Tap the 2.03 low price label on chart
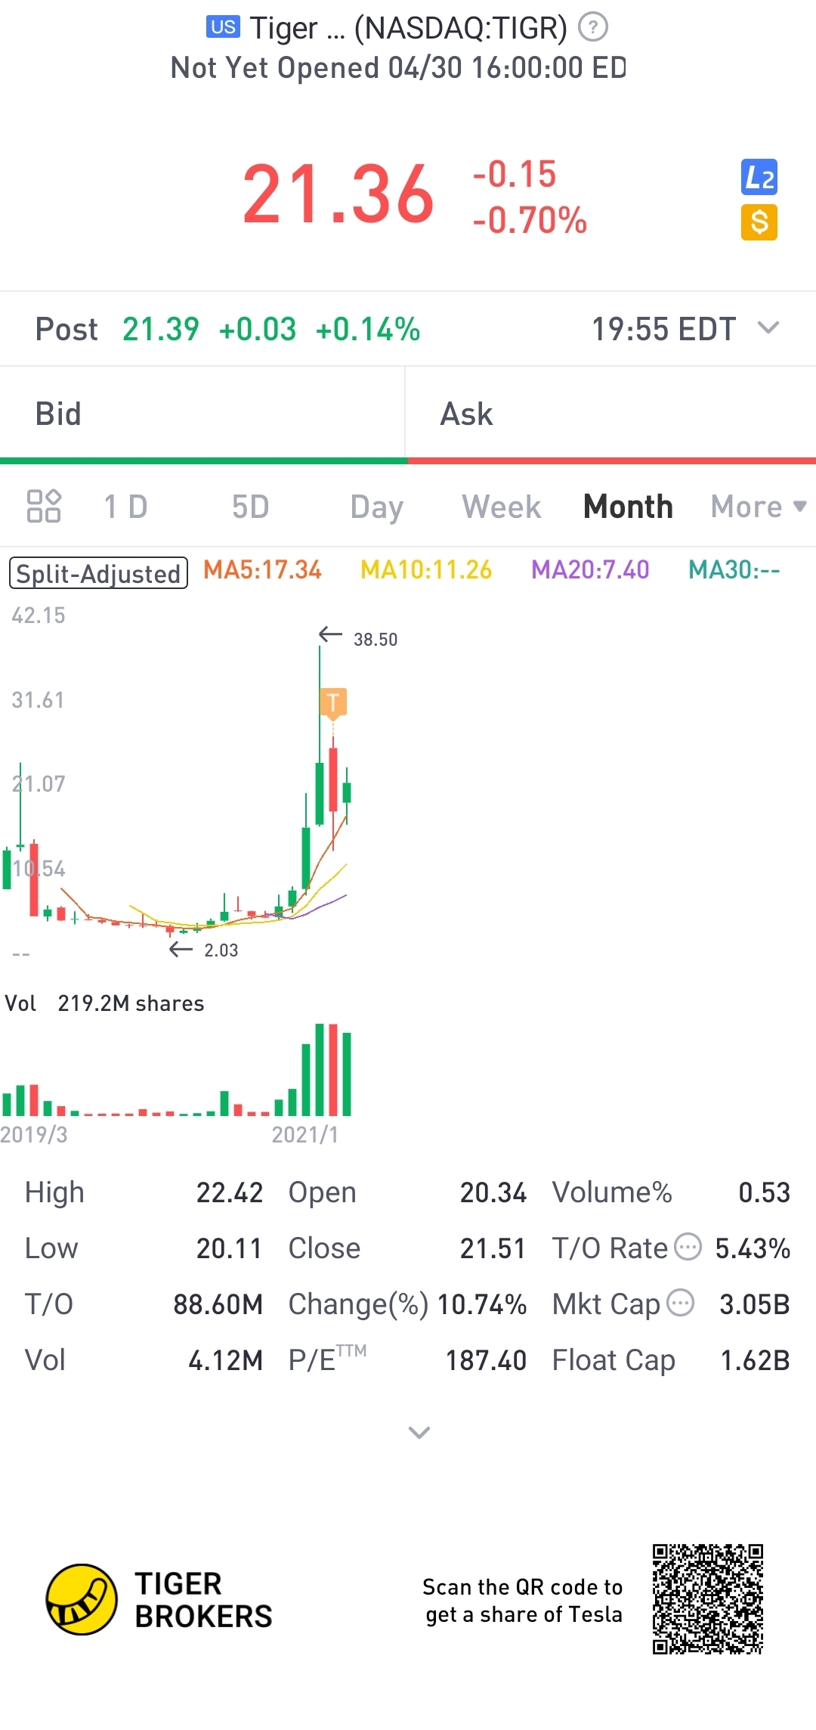The width and height of the screenshot is (816, 1730). point(221,950)
